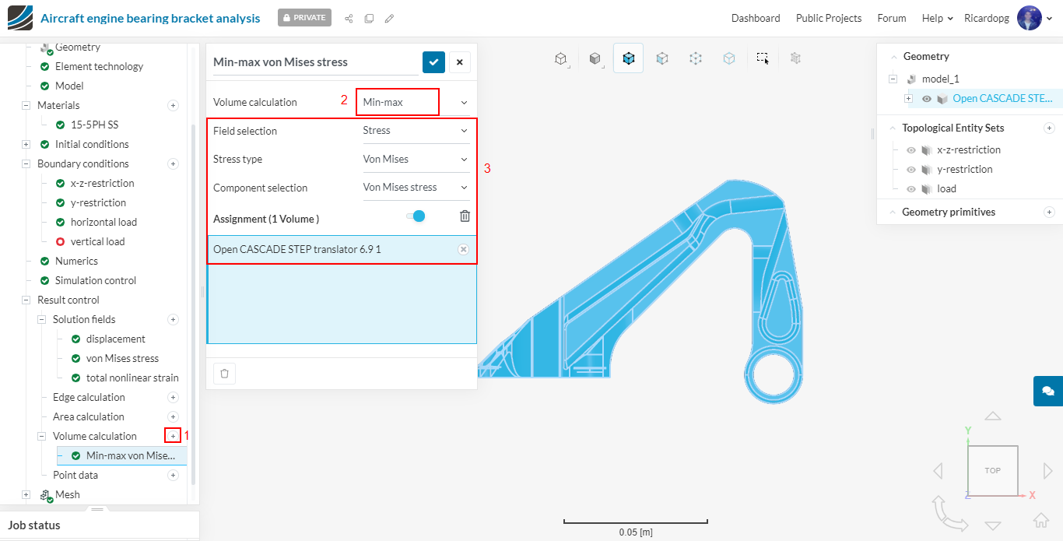This screenshot has height=541, width=1063.
Task: Toggle visibility of load entity set
Action: (x=910, y=188)
